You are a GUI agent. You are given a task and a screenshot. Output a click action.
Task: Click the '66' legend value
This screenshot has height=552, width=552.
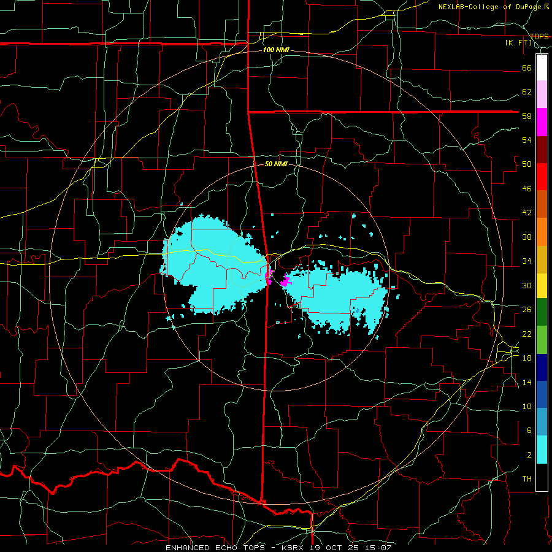[527, 67]
